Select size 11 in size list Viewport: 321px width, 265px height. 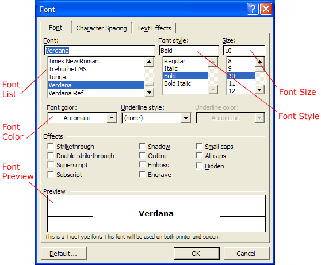pyautogui.click(x=241, y=83)
